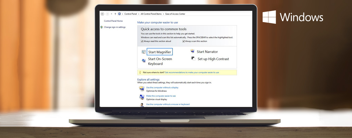Open Use computer without a mouse or keyboard
The height and width of the screenshot is (138, 352).
(x=168, y=104)
